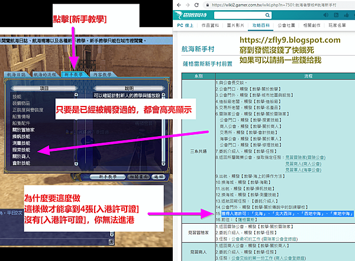Open 玩家名單 nav item

[337, 25]
